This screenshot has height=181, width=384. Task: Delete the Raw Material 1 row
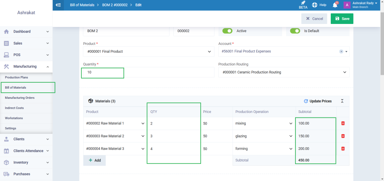(x=343, y=123)
